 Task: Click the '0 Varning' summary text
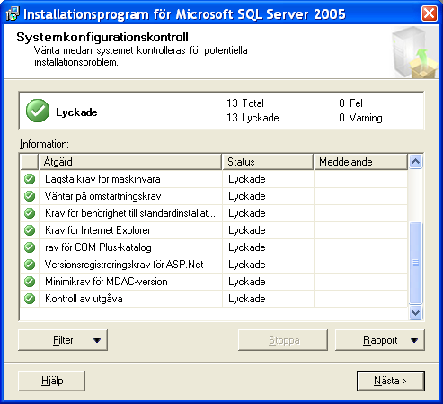tap(360, 118)
